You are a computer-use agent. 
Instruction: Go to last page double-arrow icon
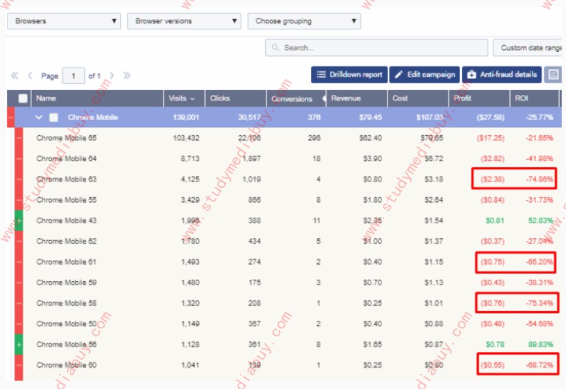tap(126, 76)
